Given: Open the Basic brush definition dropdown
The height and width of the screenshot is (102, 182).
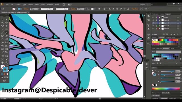Looking at the screenshot, I should pyautogui.click(x=69, y=9).
